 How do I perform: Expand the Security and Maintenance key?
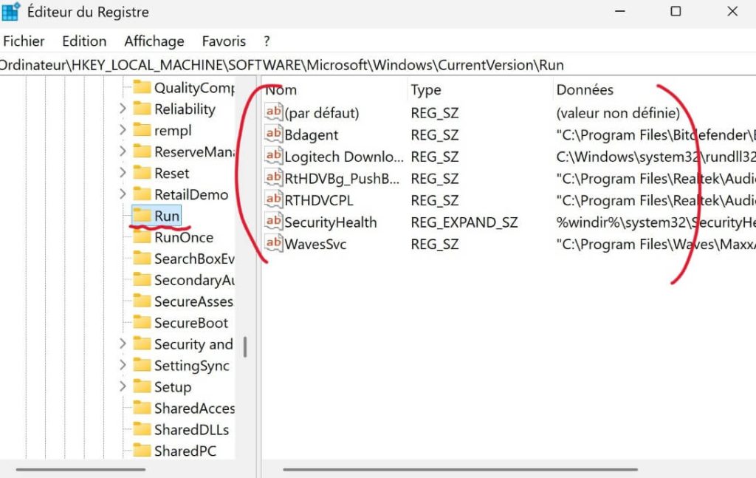tap(123, 344)
